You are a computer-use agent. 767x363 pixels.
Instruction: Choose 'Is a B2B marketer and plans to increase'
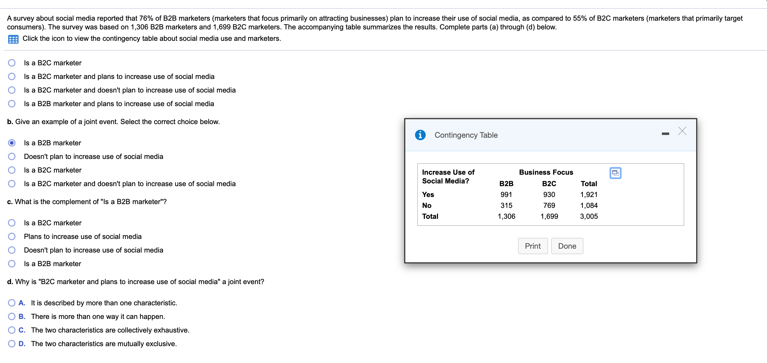[x=12, y=104]
